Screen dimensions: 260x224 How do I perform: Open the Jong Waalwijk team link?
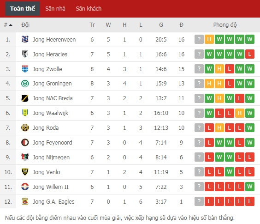(50, 113)
